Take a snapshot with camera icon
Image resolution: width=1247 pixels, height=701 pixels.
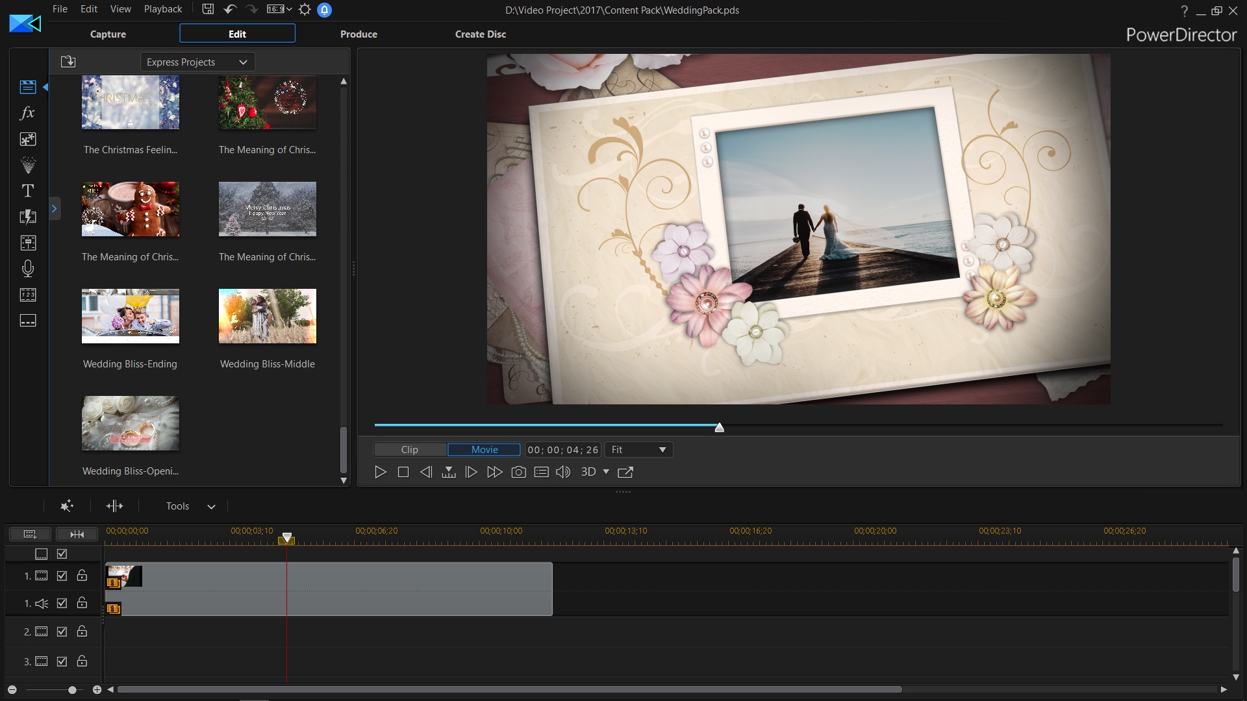click(518, 472)
